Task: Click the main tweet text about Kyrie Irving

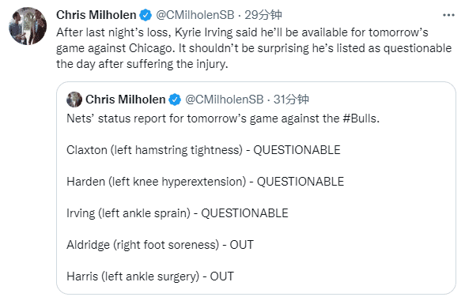Action: point(254,48)
